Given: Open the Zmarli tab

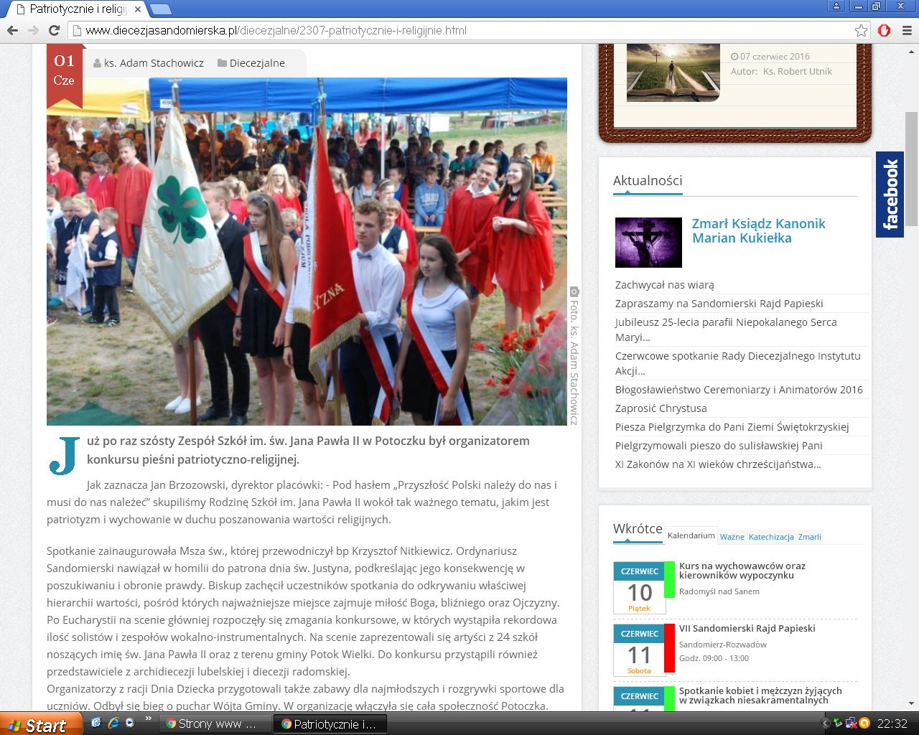Looking at the screenshot, I should pos(809,537).
